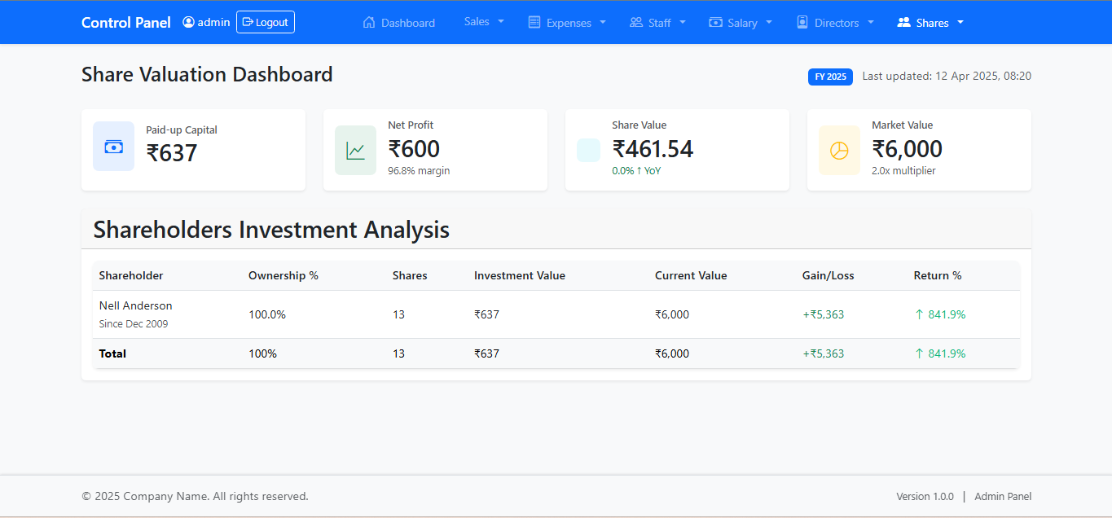1112x518 pixels.
Task: Click the Market Value pie chart icon
Action: (839, 151)
